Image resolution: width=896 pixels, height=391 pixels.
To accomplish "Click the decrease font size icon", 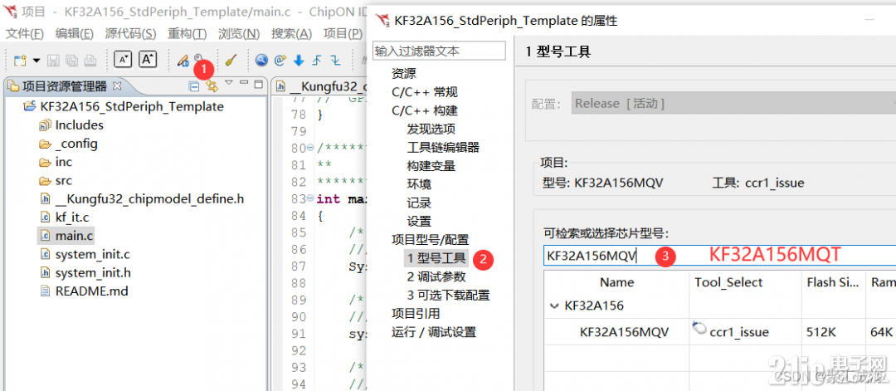I will click(x=124, y=60).
